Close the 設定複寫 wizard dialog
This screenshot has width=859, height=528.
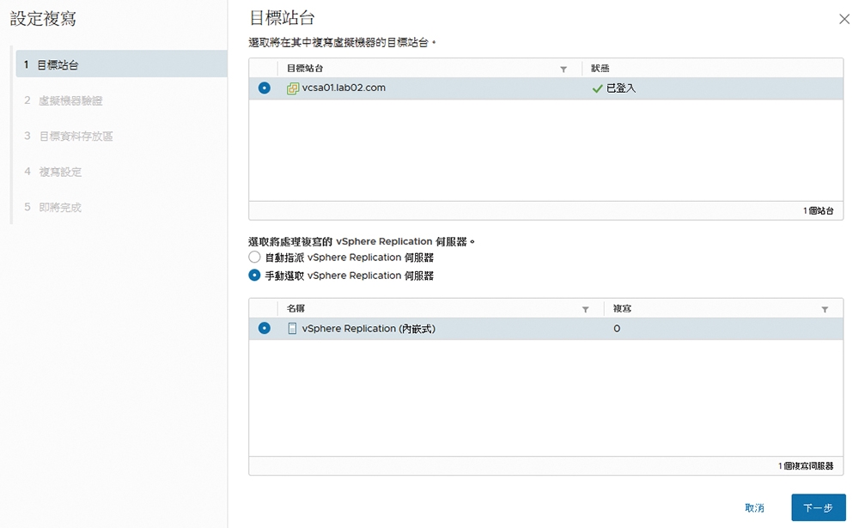click(x=844, y=19)
